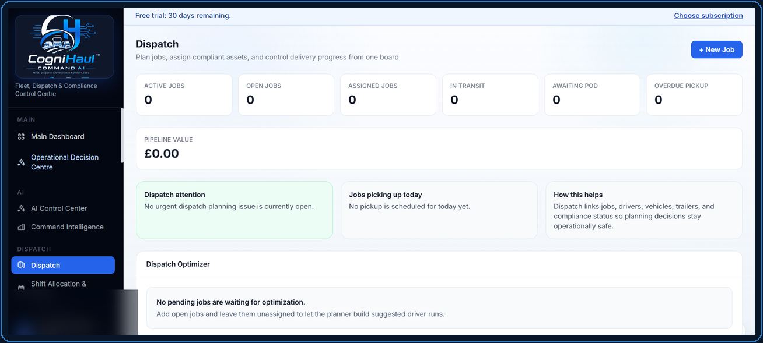Click the How this helps card
Image resolution: width=763 pixels, height=343 pixels.
(644, 210)
